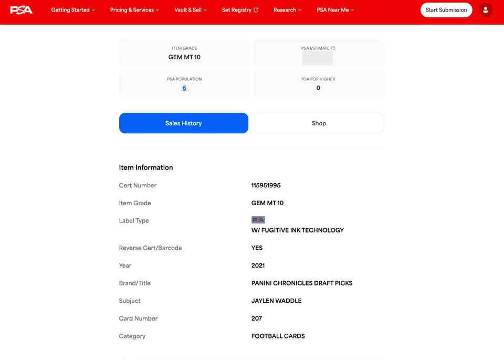Click the subject JAYLEN WADDLE
Viewport: 504px width, 361px height.
coord(277,301)
